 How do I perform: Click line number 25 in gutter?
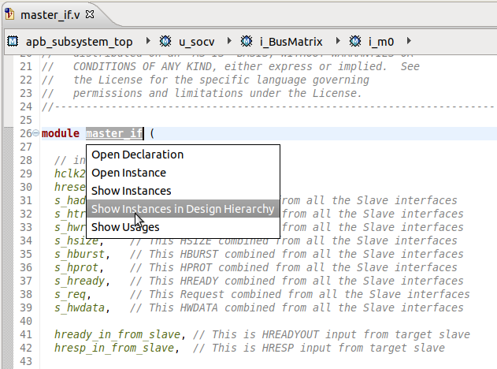pyautogui.click(x=26, y=120)
